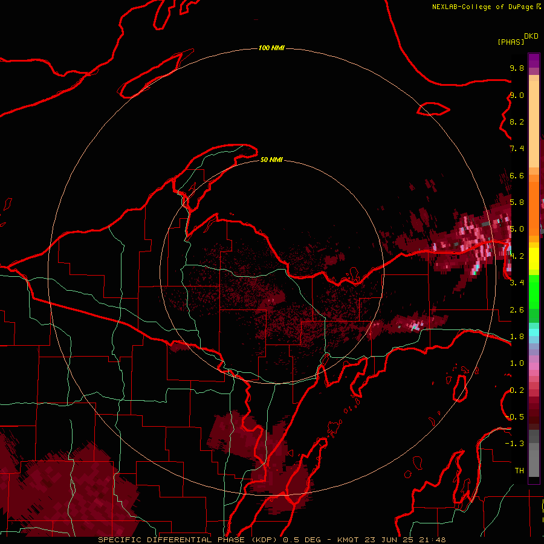The height and width of the screenshot is (544, 544).
Task: Click the purple swatch atop the color bar
Action: [x=534, y=60]
